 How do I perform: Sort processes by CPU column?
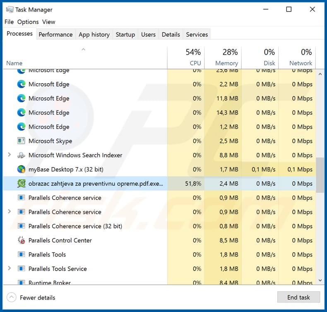186,58
